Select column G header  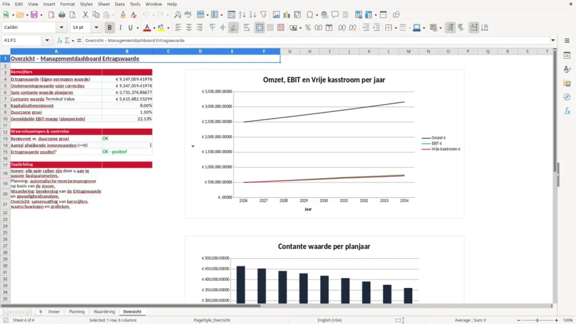pos(290,51)
